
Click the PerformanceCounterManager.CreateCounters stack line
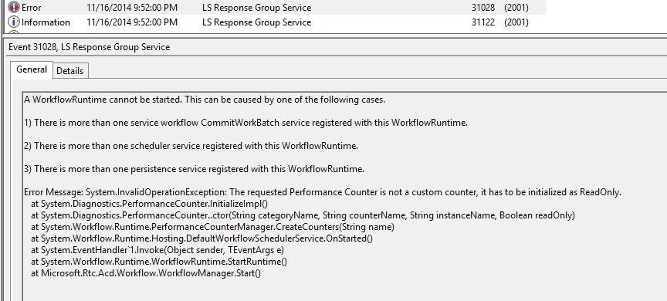(213, 227)
